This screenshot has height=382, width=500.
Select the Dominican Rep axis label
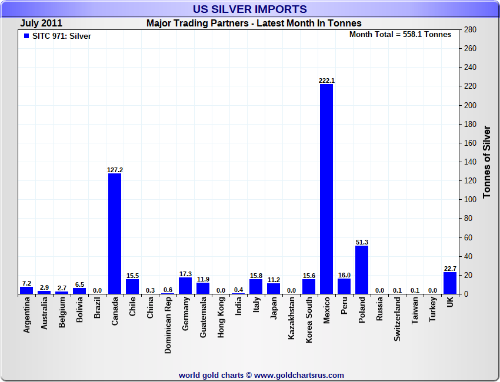point(168,325)
